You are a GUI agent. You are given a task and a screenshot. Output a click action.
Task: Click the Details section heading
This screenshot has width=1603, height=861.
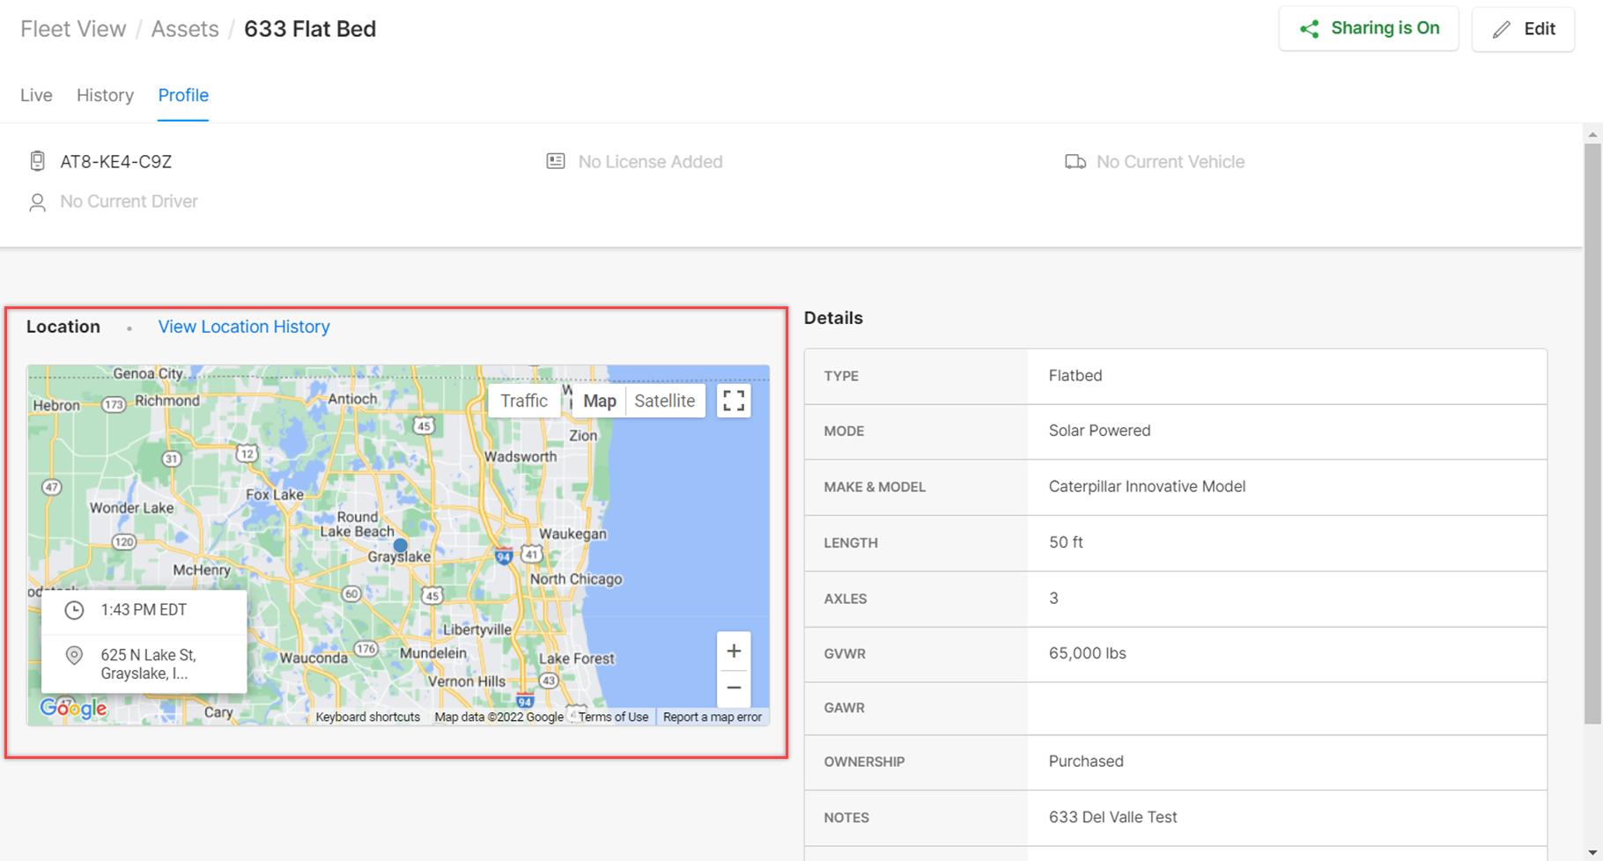(833, 318)
